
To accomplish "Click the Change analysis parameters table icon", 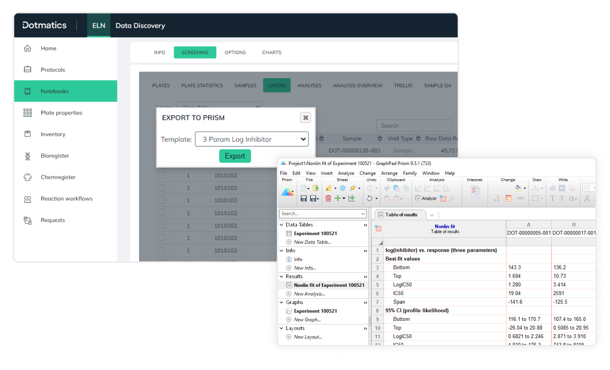I will 442,198.
